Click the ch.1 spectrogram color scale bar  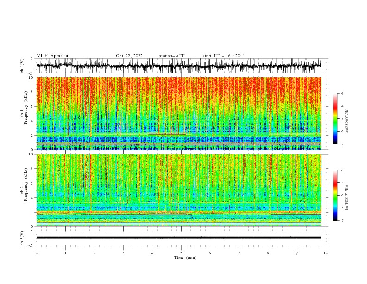point(335,118)
